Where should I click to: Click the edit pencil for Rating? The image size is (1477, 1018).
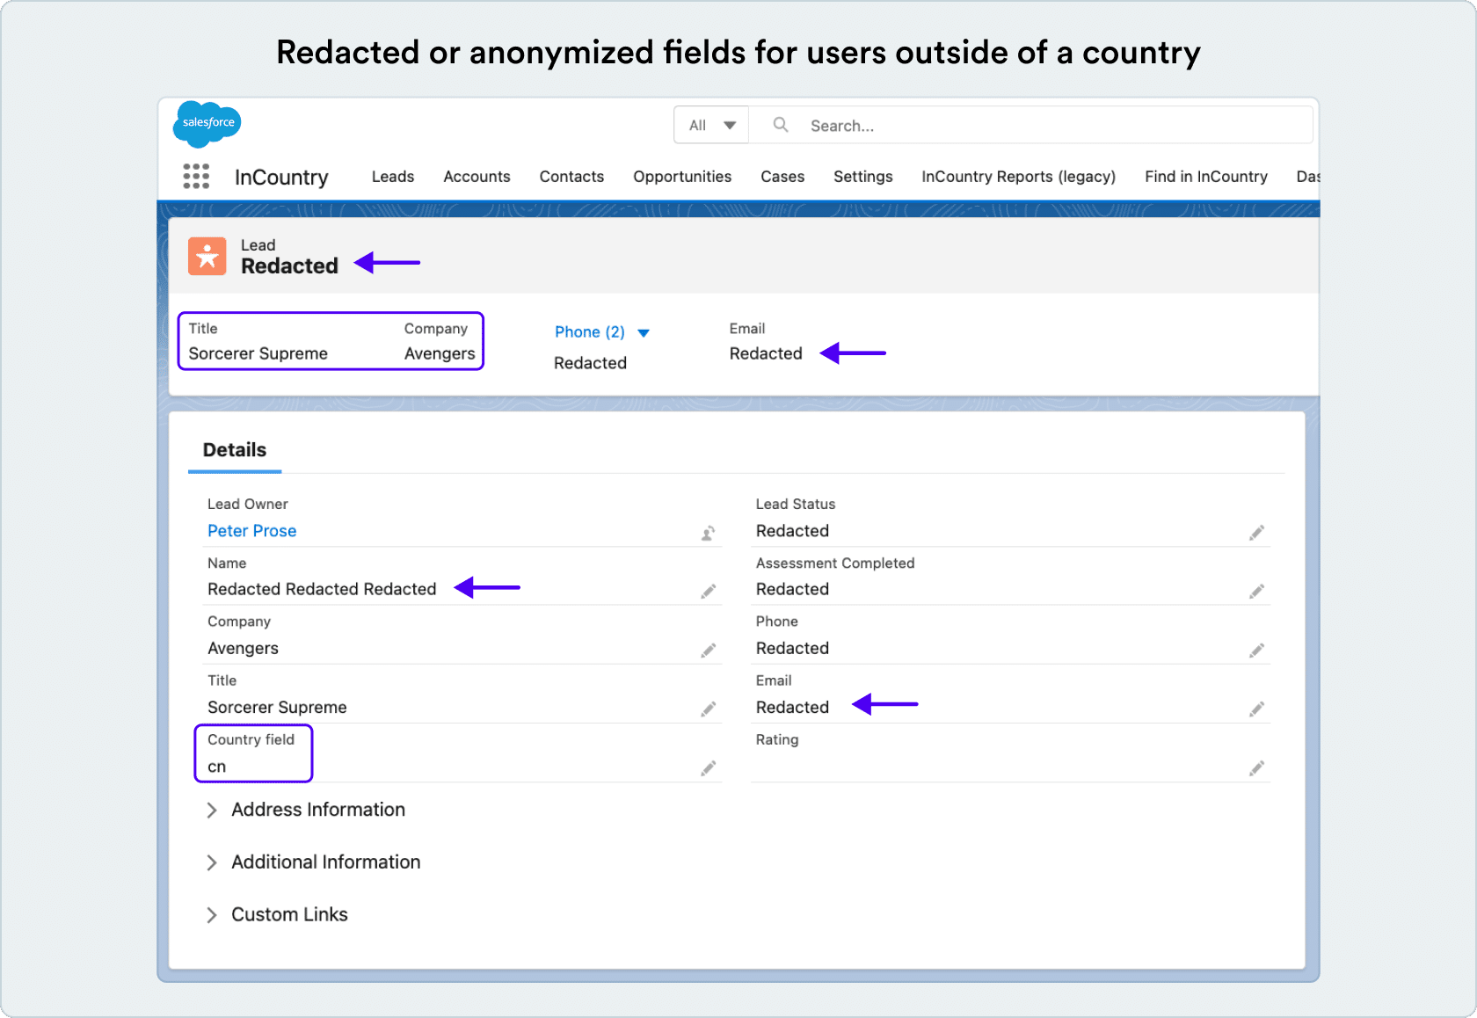[x=1256, y=769]
